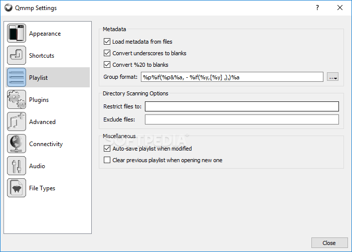This screenshot has height=252, width=352.
Task: Select the Shortcuts icon in sidebar
Action: coord(17,55)
